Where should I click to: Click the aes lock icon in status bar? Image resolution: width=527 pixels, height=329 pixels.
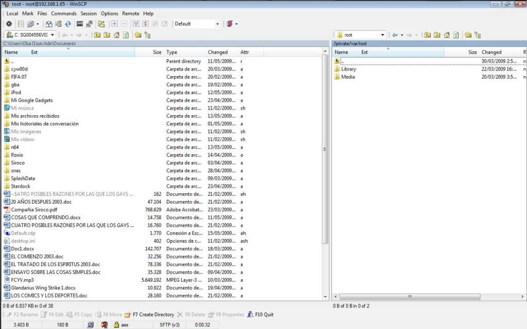116,325
